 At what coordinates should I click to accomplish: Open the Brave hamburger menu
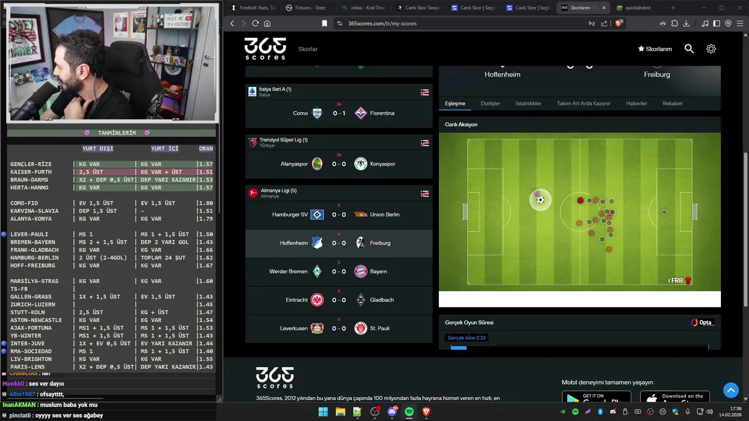pos(740,23)
